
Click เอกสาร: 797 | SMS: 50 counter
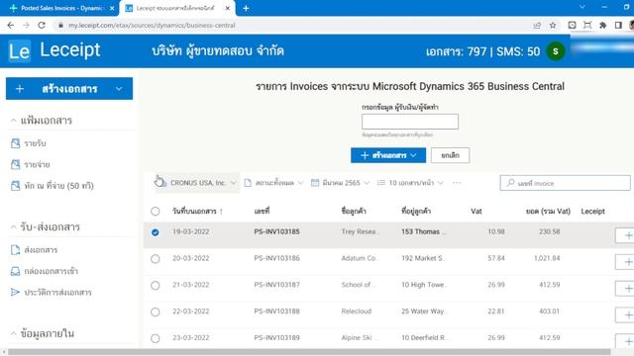pos(482,51)
